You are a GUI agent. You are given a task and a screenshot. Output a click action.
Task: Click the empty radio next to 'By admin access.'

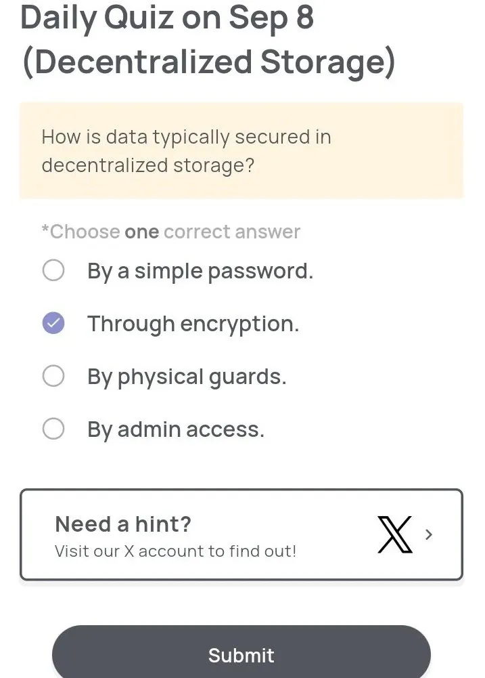[53, 429]
